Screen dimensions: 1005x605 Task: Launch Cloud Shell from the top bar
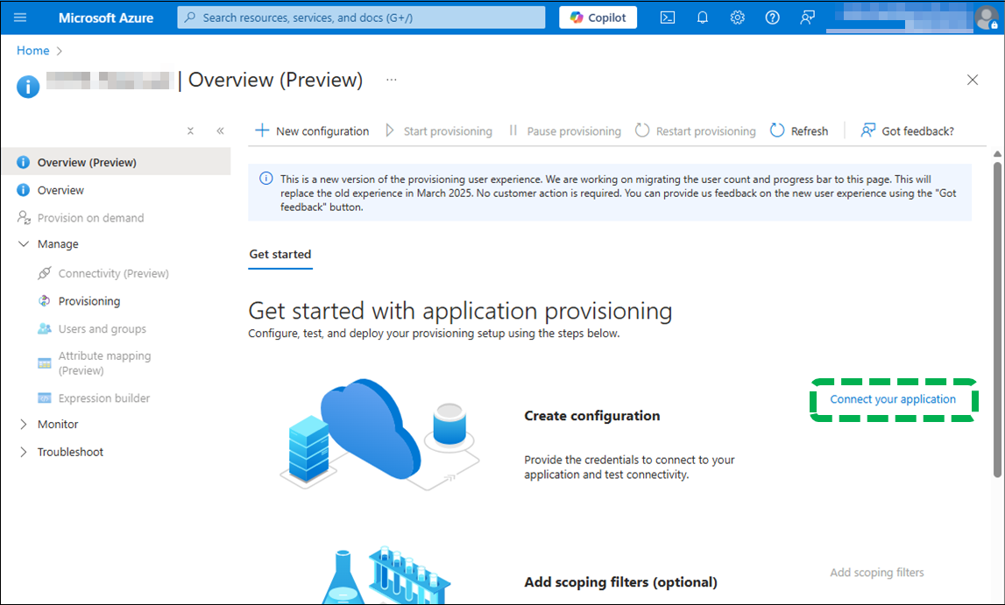667,17
